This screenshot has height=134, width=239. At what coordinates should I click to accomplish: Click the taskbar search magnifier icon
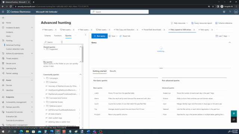(9, 131)
